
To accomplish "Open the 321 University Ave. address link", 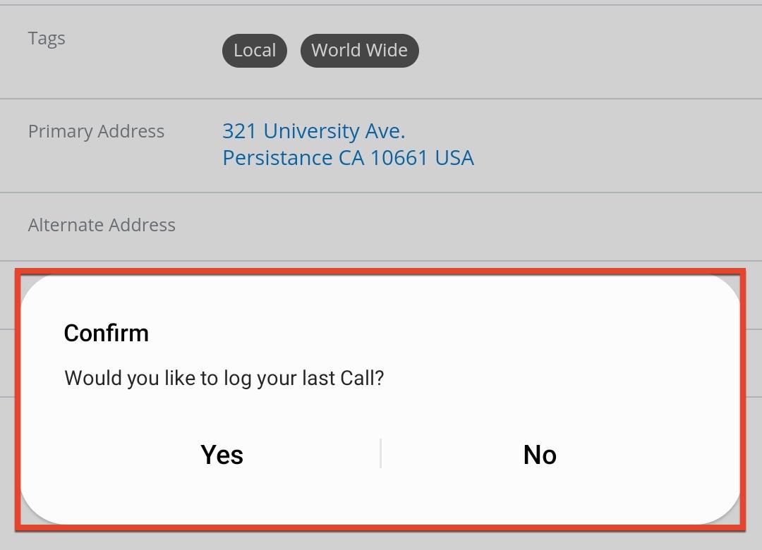I will tap(313, 131).
